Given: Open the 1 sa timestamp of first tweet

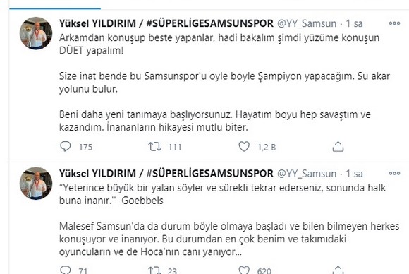Looking at the screenshot, I should pyautogui.click(x=354, y=24).
